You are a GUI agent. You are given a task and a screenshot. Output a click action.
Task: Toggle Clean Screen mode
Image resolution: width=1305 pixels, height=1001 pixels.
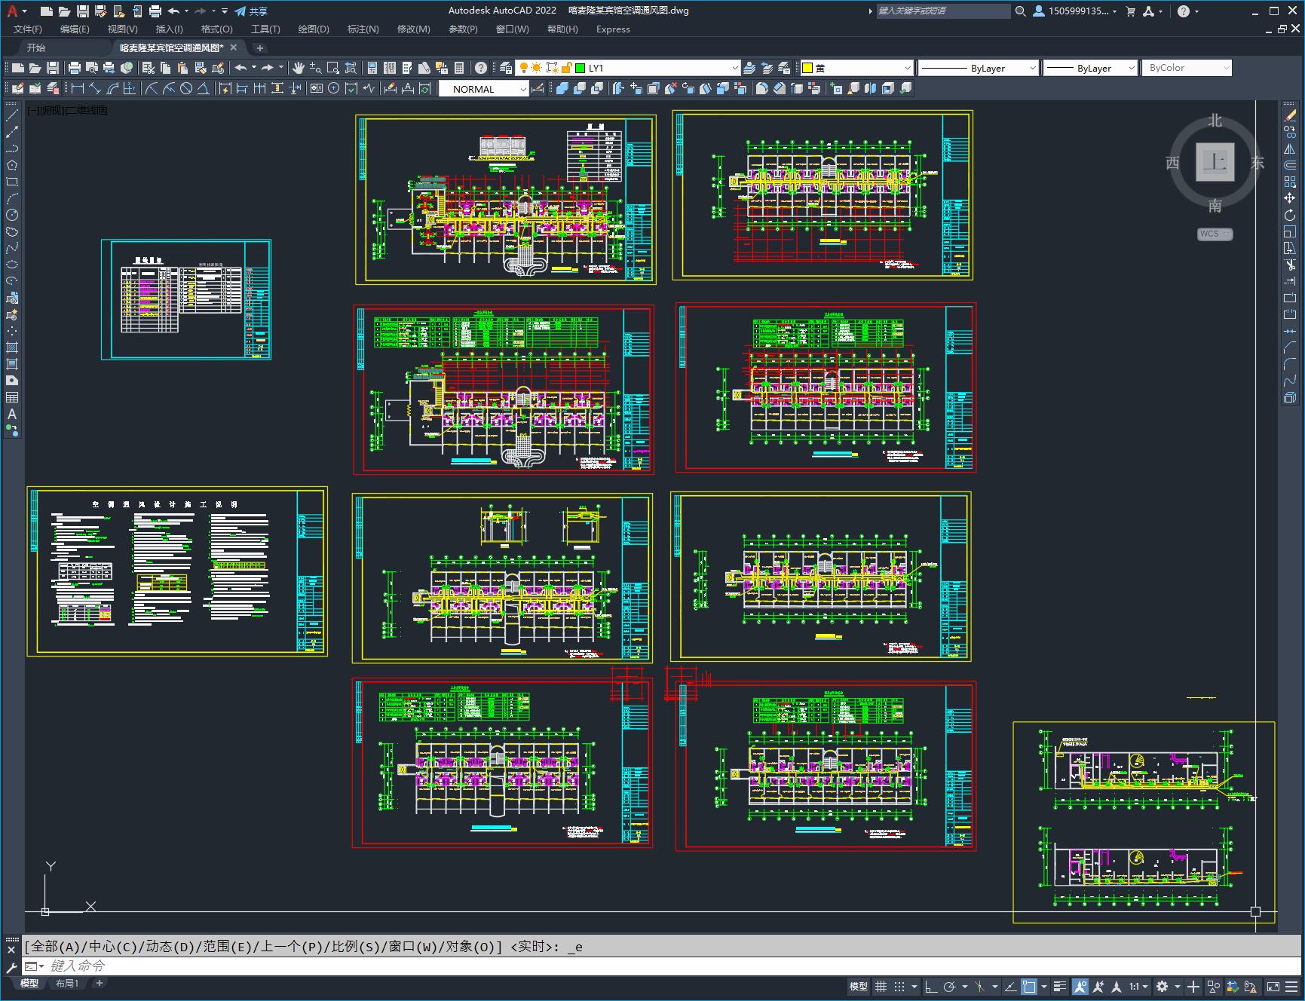tap(1273, 986)
